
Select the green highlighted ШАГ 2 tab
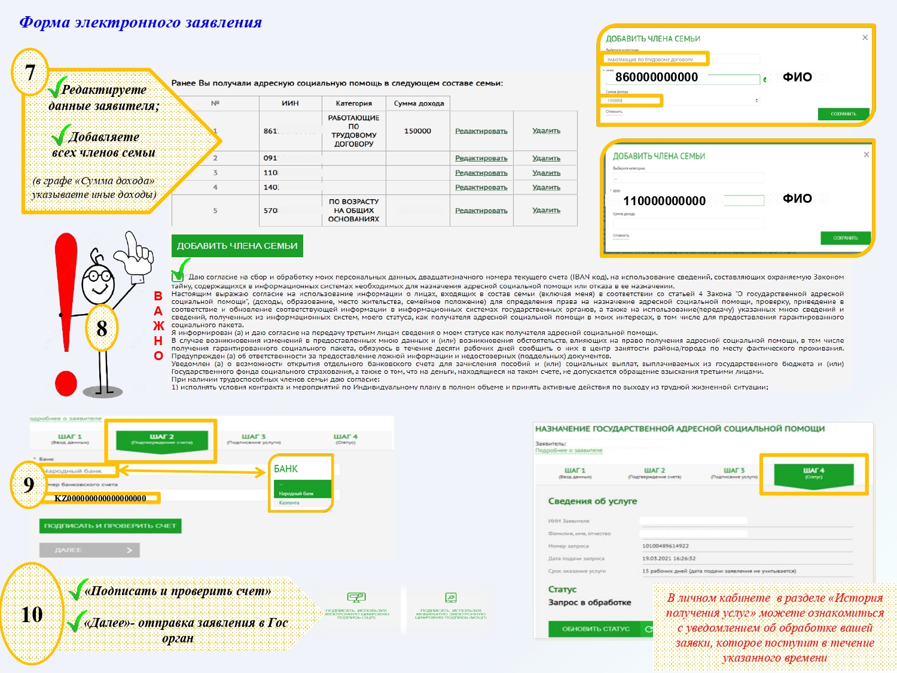(162, 440)
